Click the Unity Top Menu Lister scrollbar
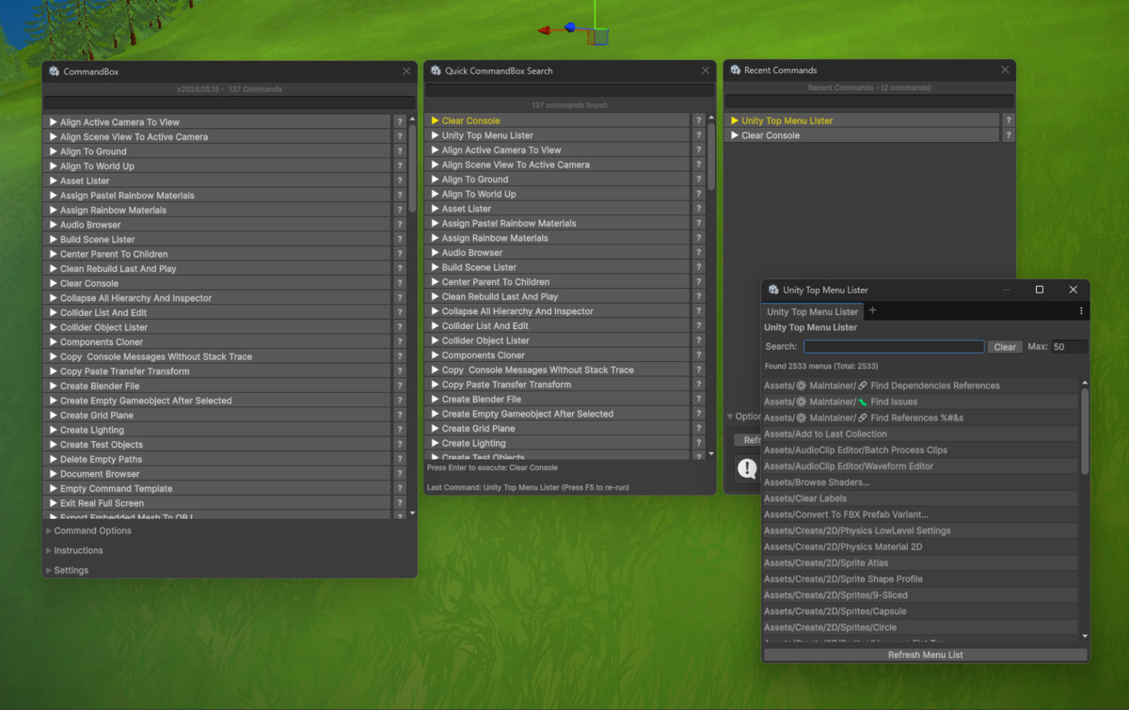The height and width of the screenshot is (710, 1129). pyautogui.click(x=1085, y=431)
